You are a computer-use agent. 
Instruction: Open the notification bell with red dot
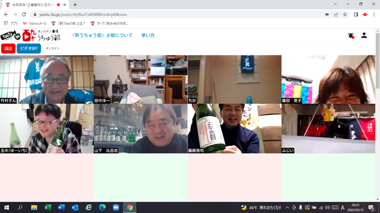351,35
